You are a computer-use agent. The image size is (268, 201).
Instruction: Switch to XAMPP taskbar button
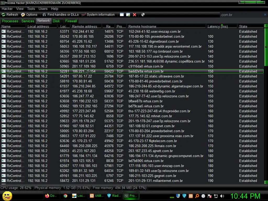point(96,196)
